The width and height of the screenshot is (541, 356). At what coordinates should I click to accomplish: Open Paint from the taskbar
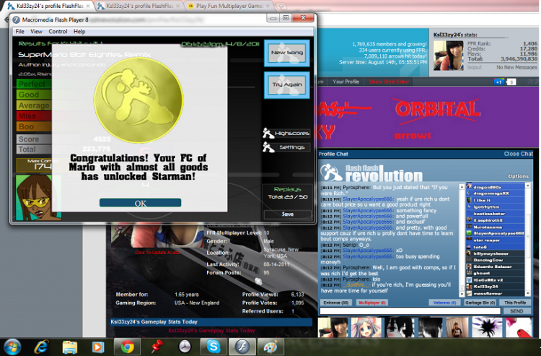click(270, 347)
